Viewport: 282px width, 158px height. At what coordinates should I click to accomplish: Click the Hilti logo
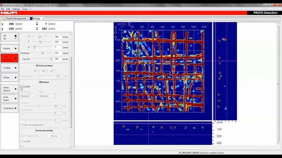[x=9, y=13]
